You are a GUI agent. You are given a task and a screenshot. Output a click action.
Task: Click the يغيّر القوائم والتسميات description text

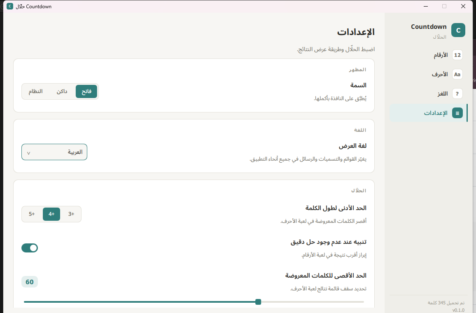pyautogui.click(x=308, y=159)
